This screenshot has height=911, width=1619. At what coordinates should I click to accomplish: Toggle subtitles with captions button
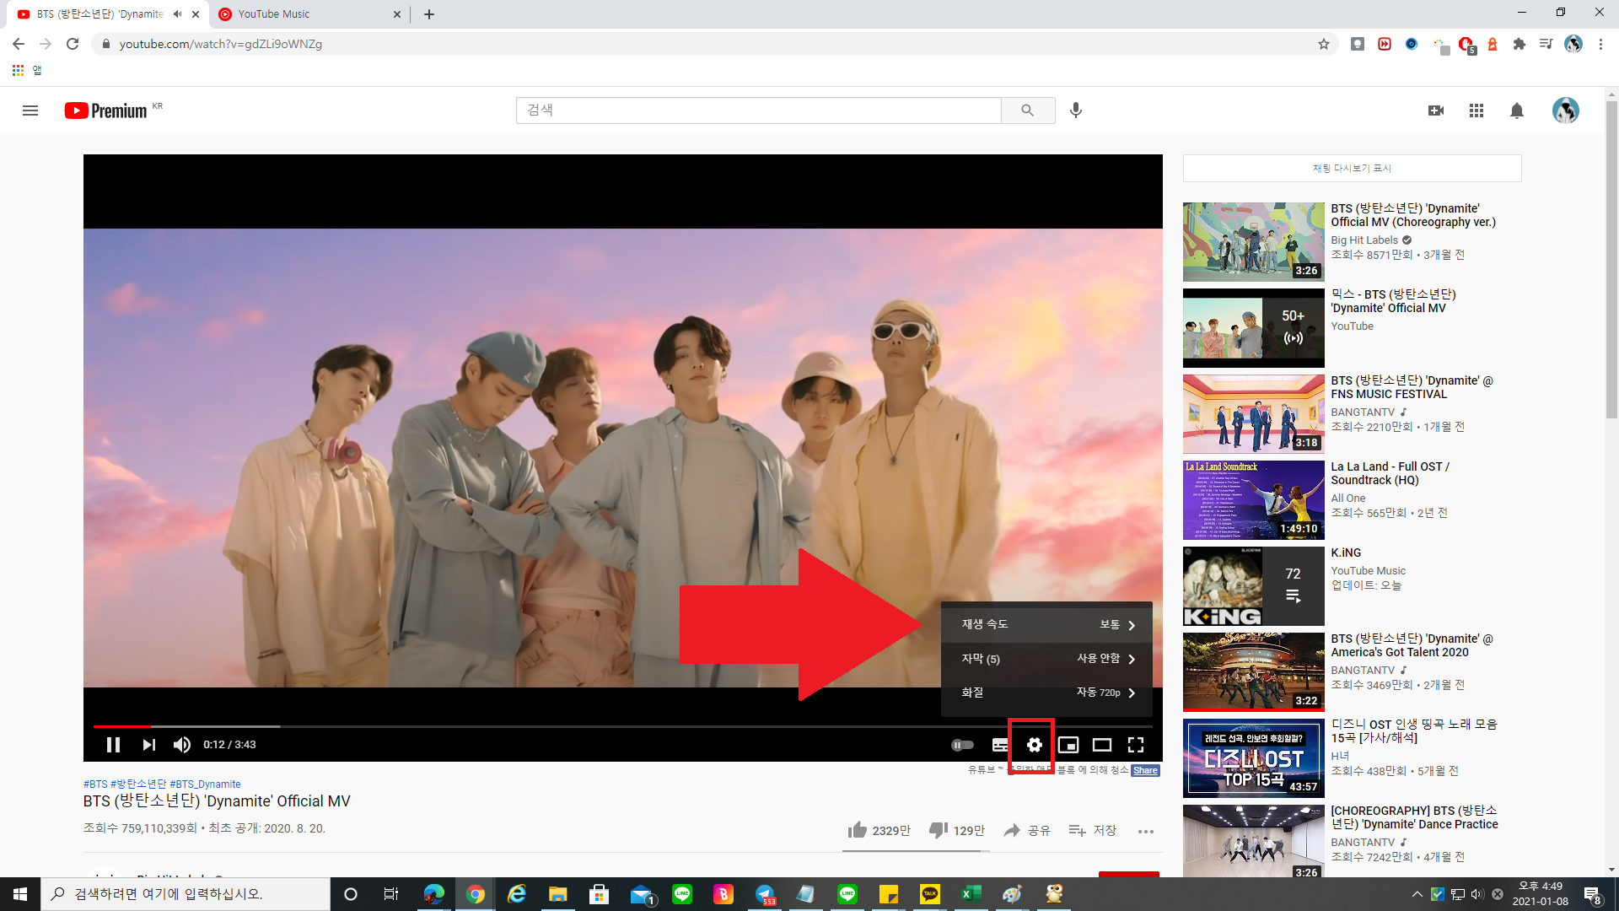pos(1000,745)
